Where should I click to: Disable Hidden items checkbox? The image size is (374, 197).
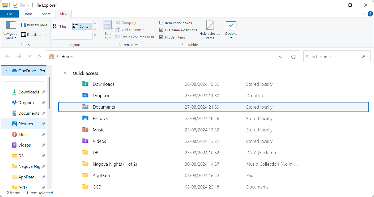(x=161, y=37)
